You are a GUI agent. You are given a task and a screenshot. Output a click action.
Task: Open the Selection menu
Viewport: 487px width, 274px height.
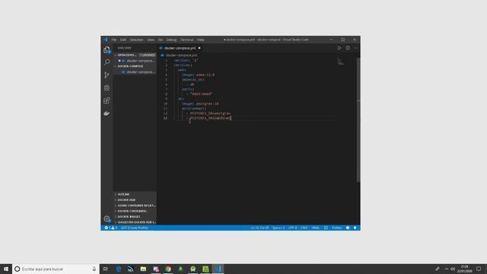coord(137,40)
